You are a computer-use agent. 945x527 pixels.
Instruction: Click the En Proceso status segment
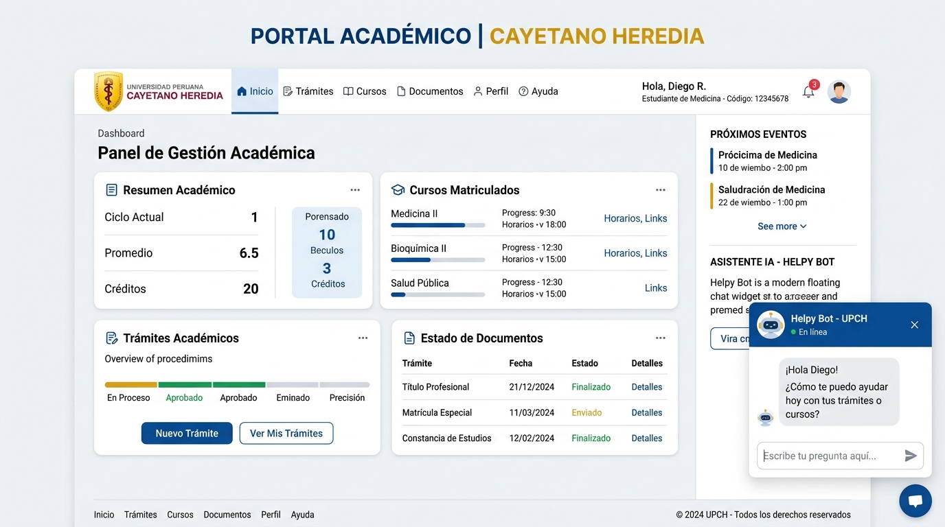(x=131, y=385)
